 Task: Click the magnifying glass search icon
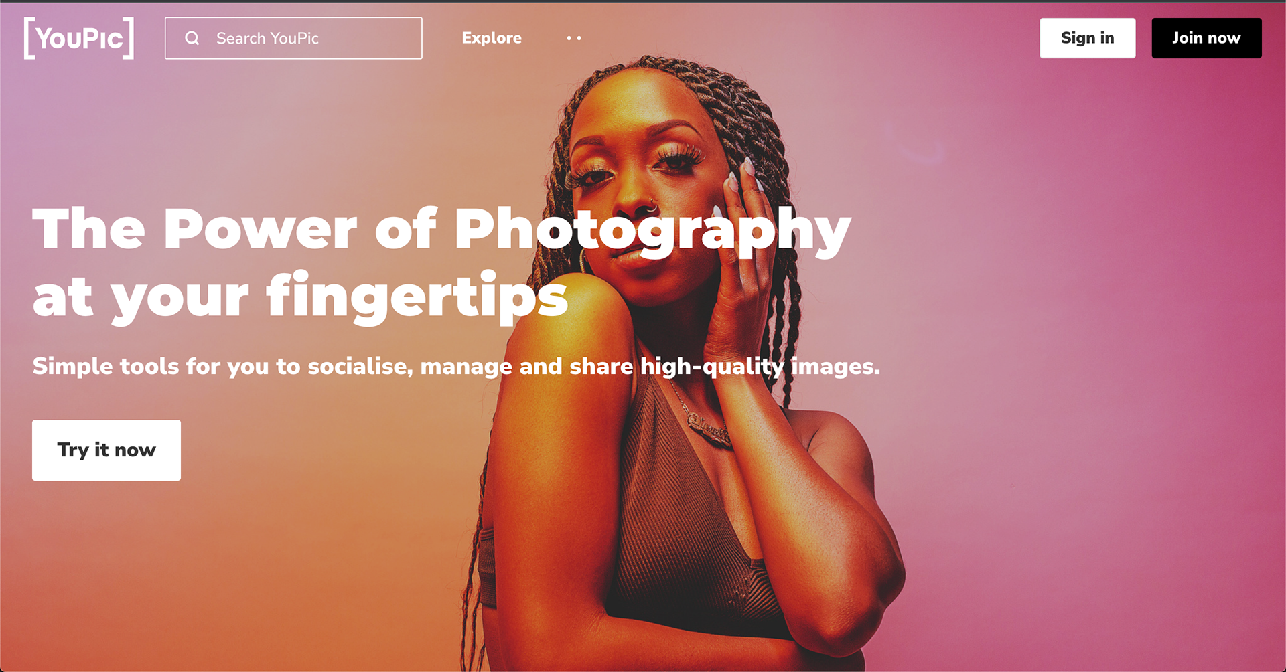(x=192, y=38)
